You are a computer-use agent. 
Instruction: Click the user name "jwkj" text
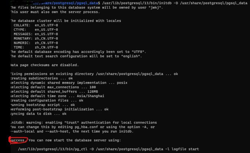[155, 7]
